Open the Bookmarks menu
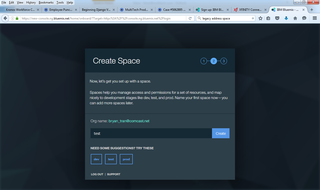 (x=46, y=2)
